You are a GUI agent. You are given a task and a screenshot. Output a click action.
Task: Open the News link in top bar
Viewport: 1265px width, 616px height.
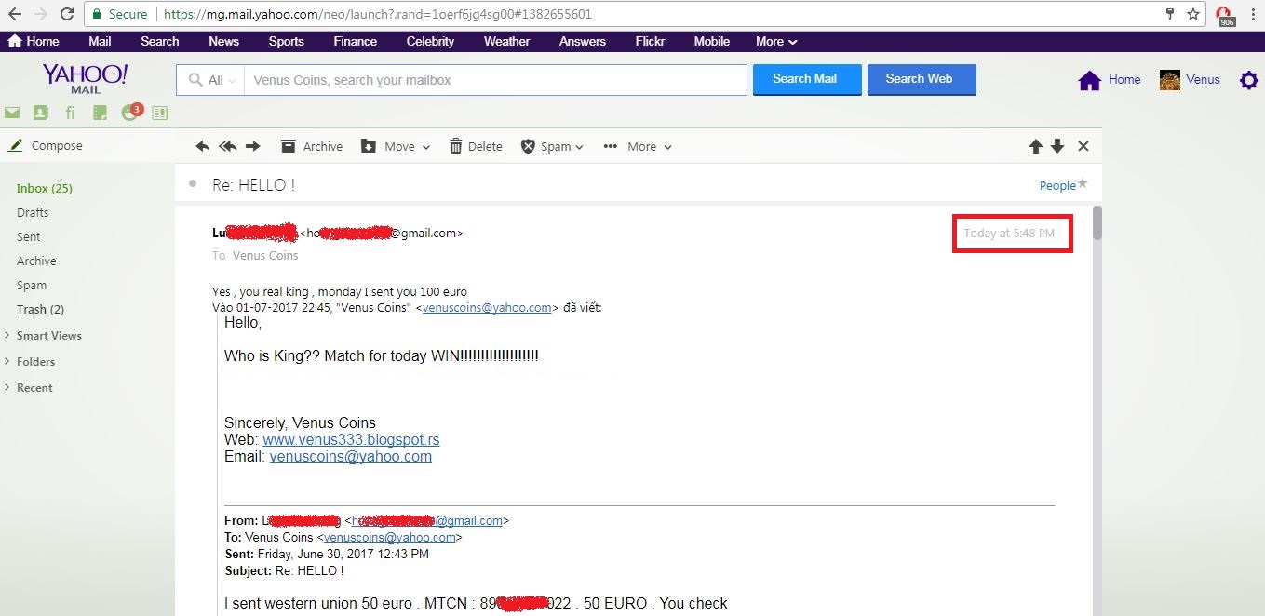(x=223, y=41)
